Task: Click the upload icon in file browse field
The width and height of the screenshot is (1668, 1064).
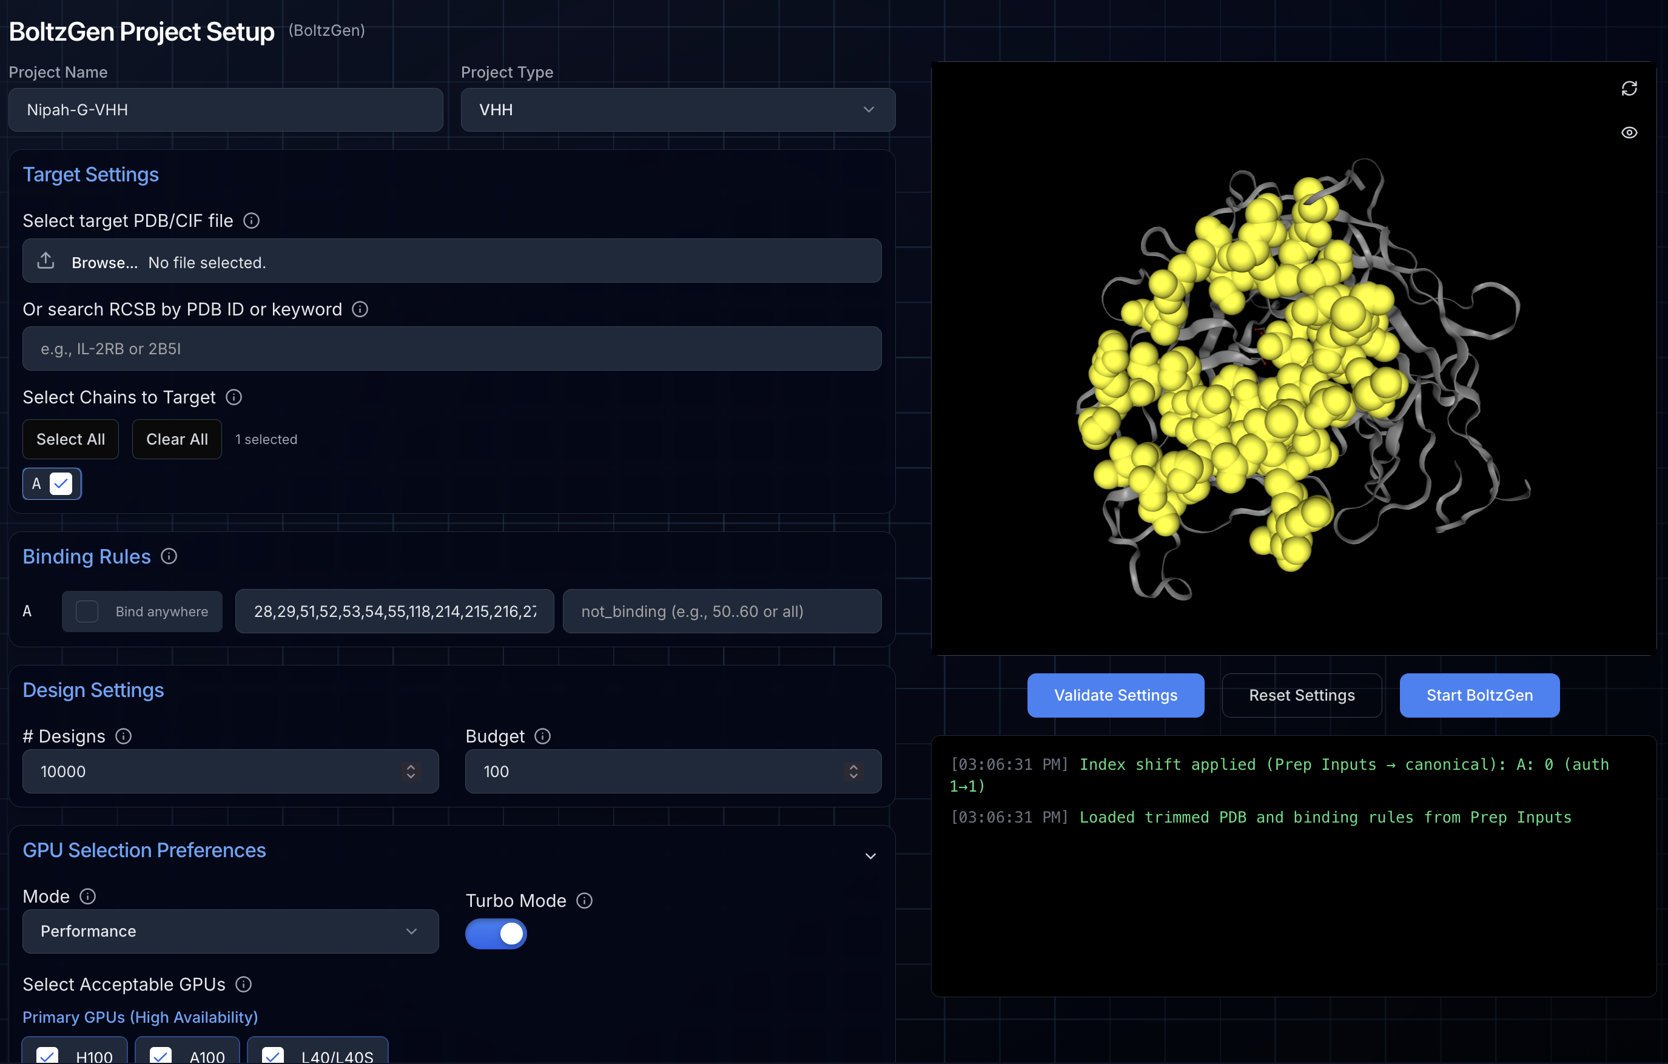Action: 45,261
